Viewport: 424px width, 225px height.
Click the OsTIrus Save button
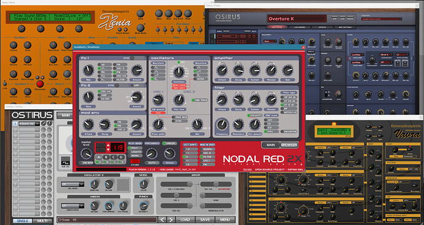205,220
